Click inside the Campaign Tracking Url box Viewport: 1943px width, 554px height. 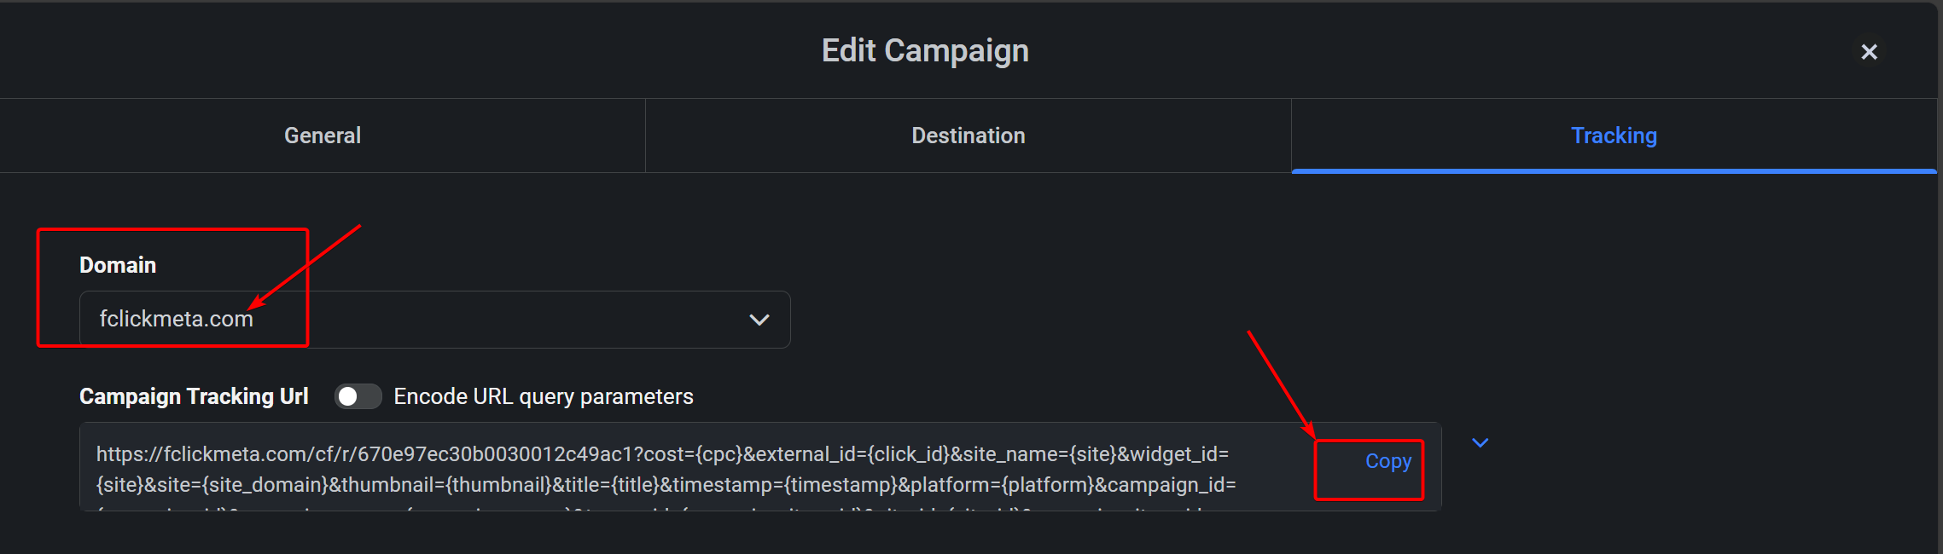tap(760, 467)
